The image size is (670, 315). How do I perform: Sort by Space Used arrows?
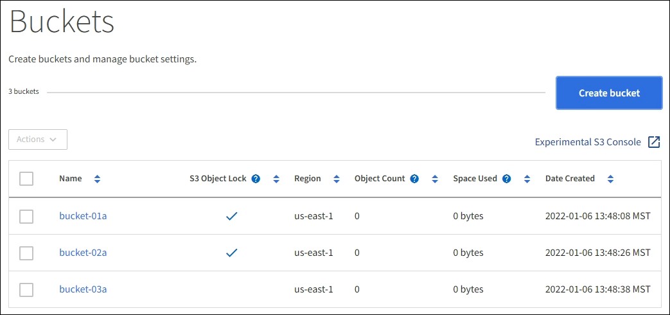pos(527,179)
